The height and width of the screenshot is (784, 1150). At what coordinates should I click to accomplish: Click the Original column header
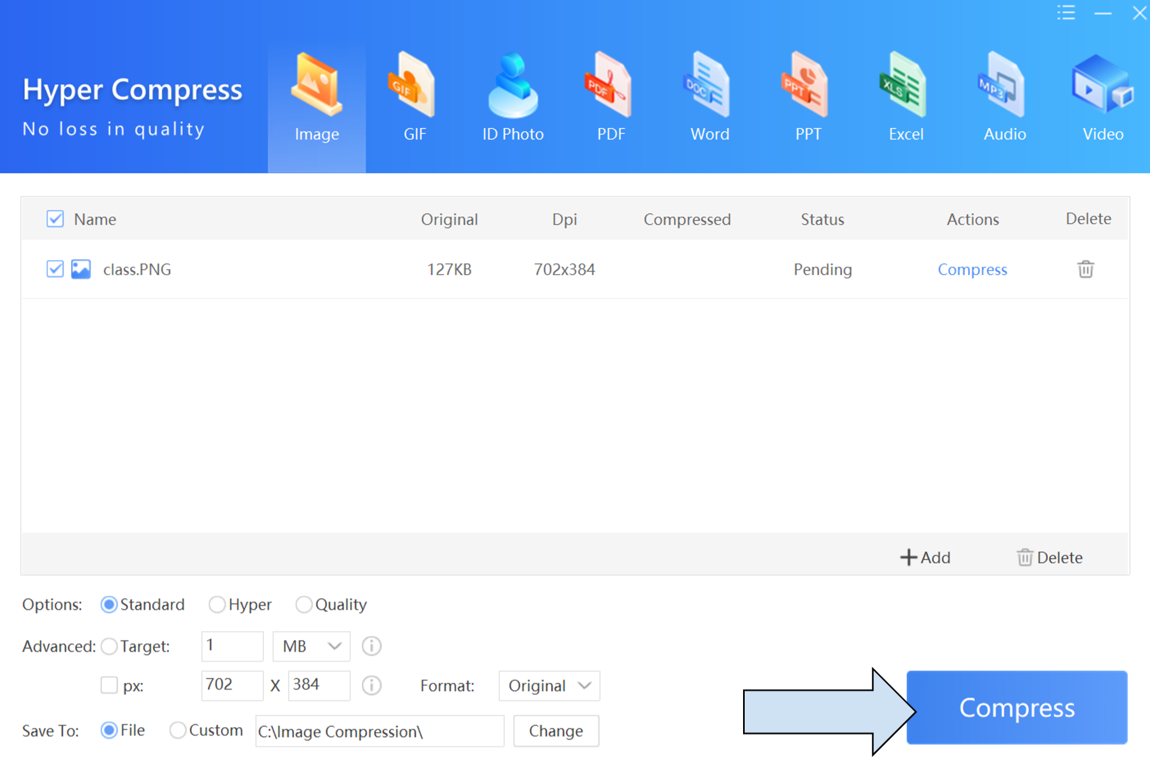pyautogui.click(x=449, y=219)
